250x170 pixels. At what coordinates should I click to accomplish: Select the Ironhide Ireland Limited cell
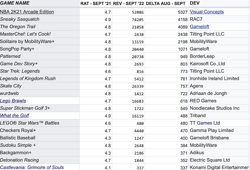pyautogui.click(x=214, y=79)
